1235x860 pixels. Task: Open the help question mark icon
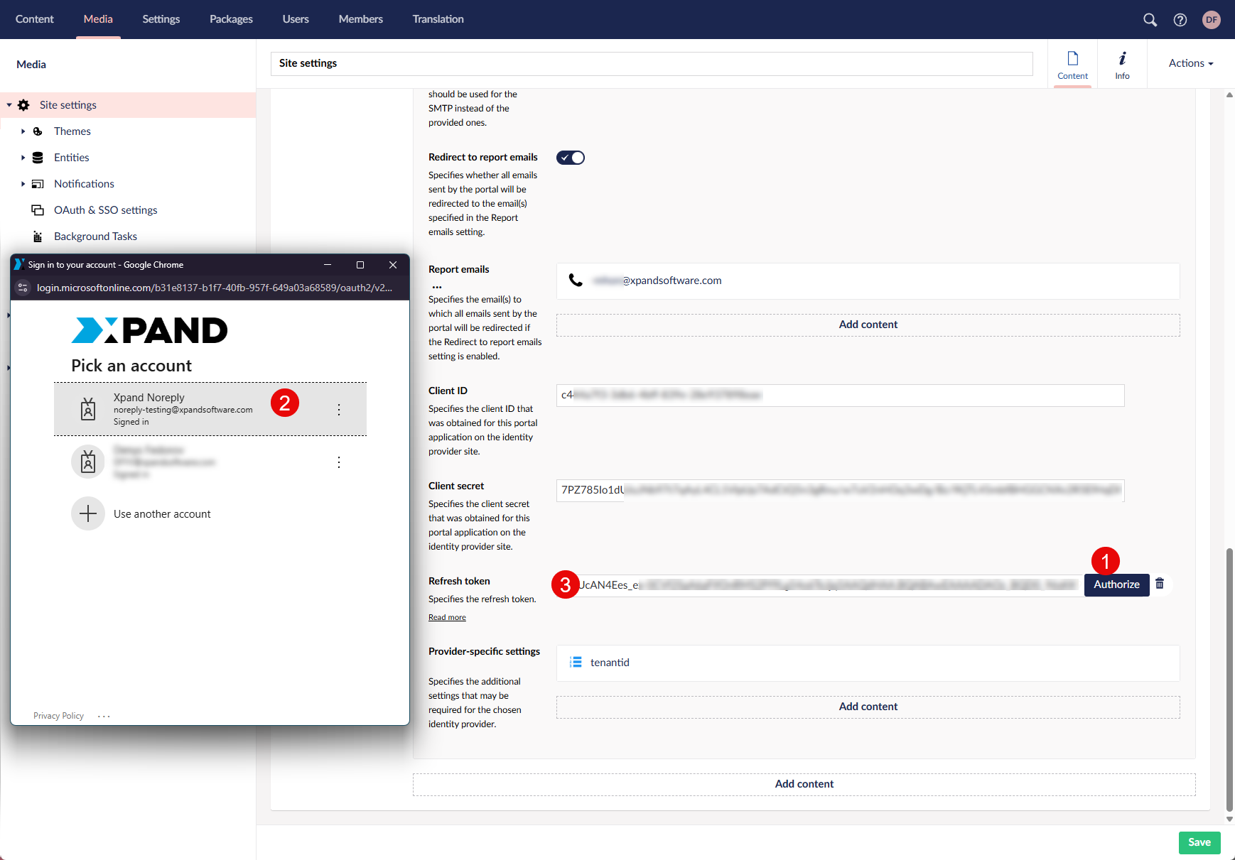click(x=1180, y=20)
